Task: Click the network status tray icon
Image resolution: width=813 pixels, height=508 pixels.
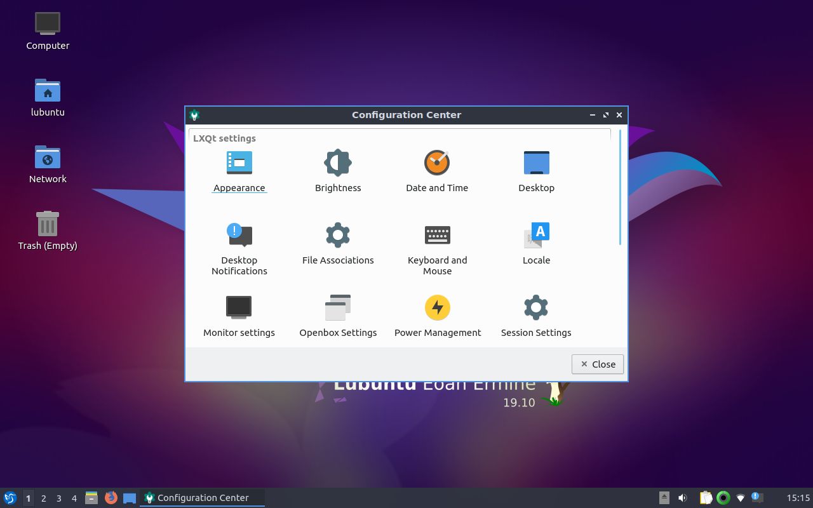Action: pos(738,497)
